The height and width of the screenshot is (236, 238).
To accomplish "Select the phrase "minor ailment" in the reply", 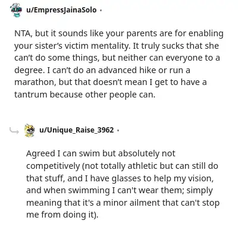I will [x=131, y=203].
